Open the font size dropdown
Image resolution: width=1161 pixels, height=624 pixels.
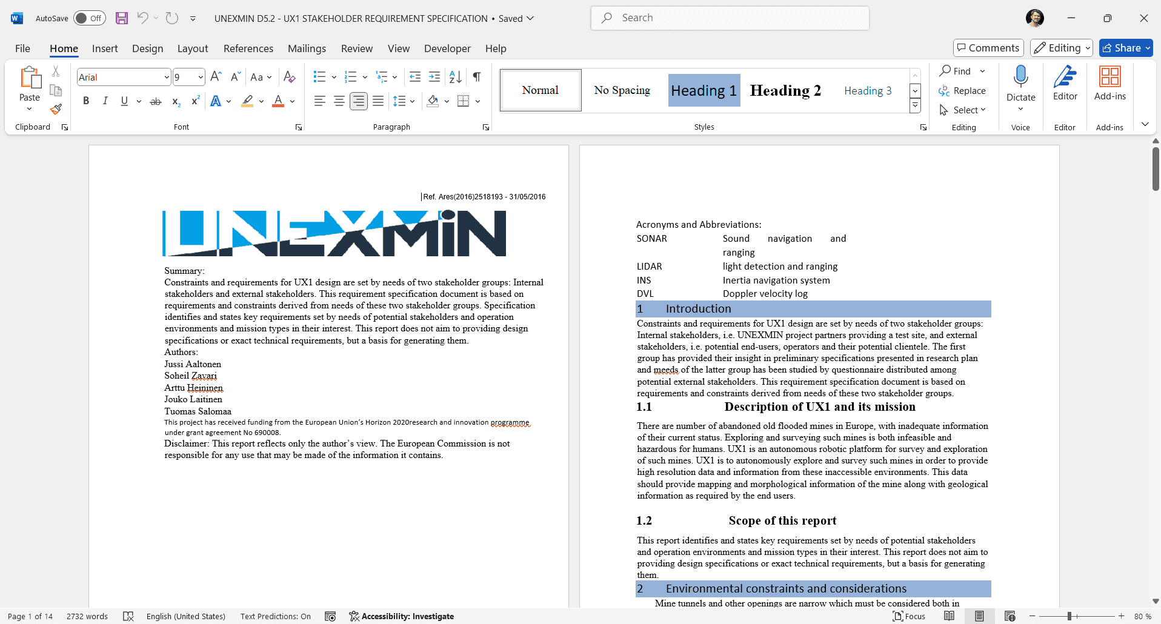pos(201,77)
